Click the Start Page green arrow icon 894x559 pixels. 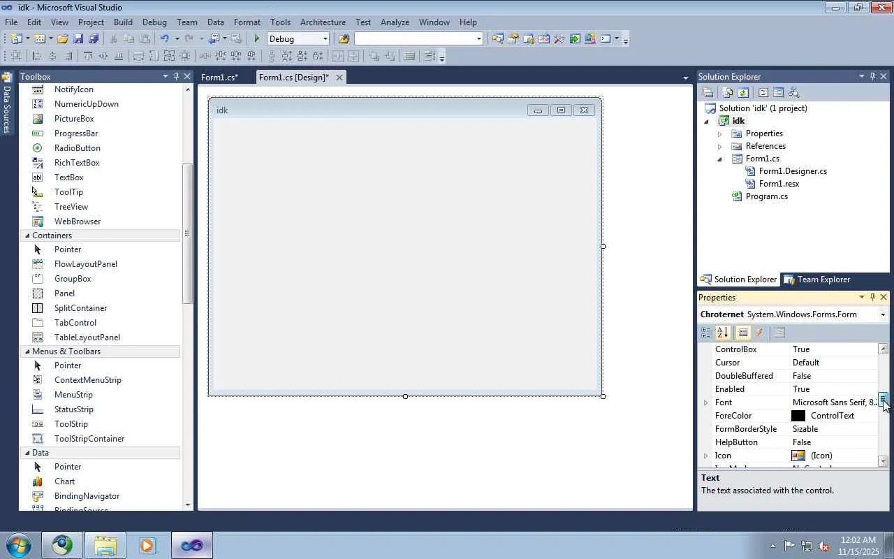point(574,39)
